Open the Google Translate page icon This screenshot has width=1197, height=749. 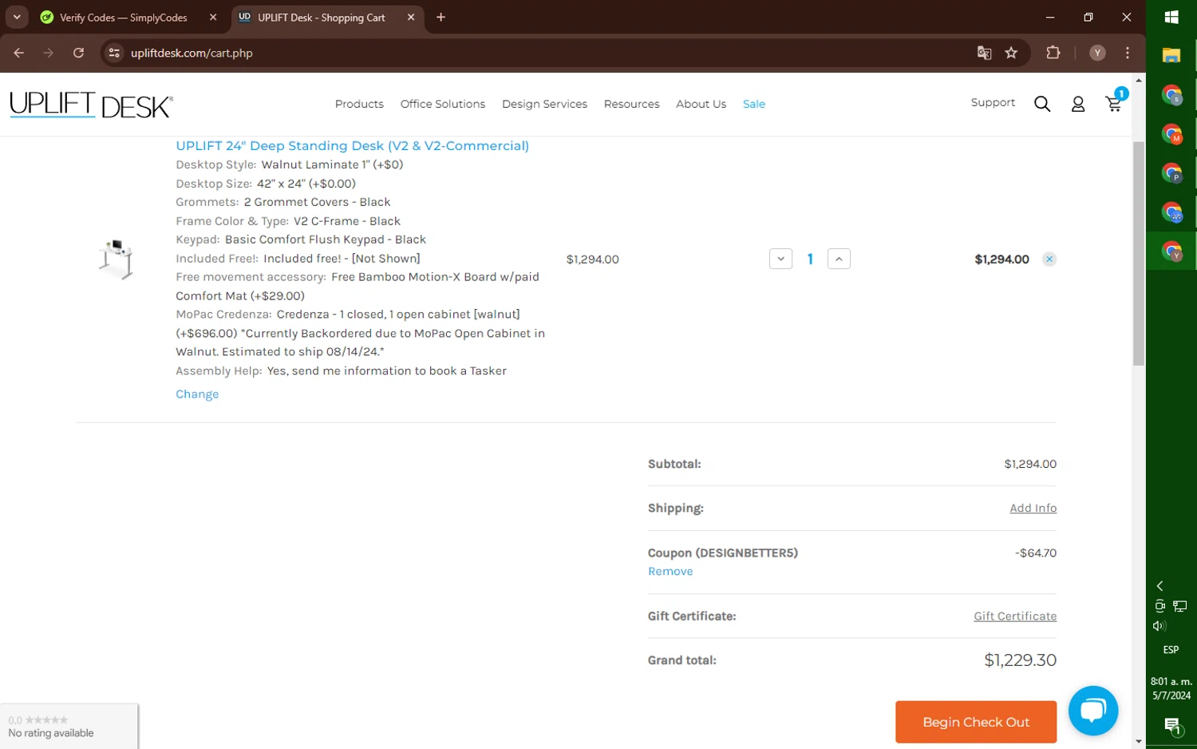coord(984,53)
